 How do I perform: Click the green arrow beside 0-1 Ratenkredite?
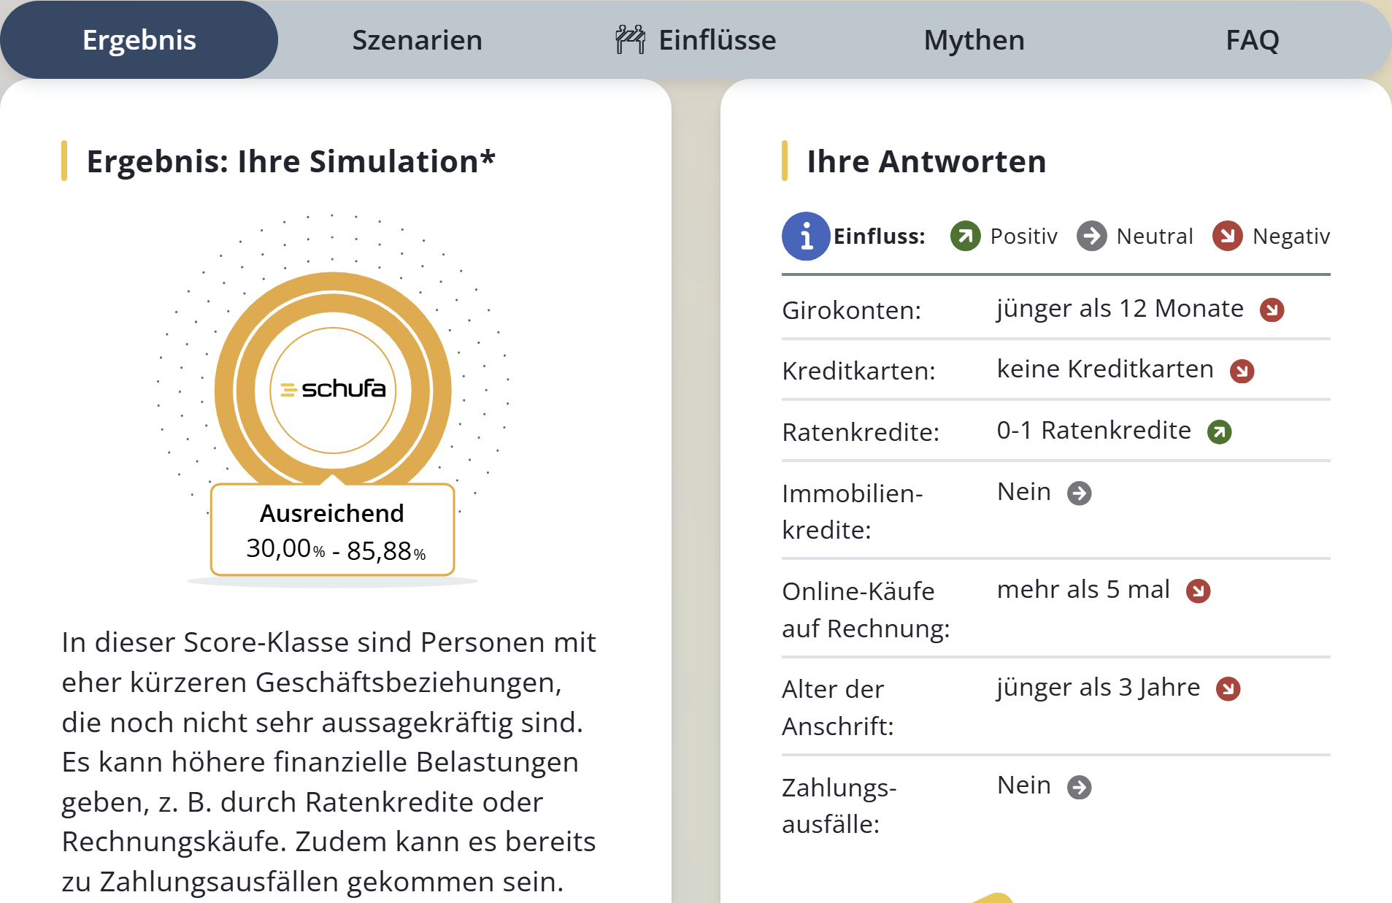pos(1219,432)
